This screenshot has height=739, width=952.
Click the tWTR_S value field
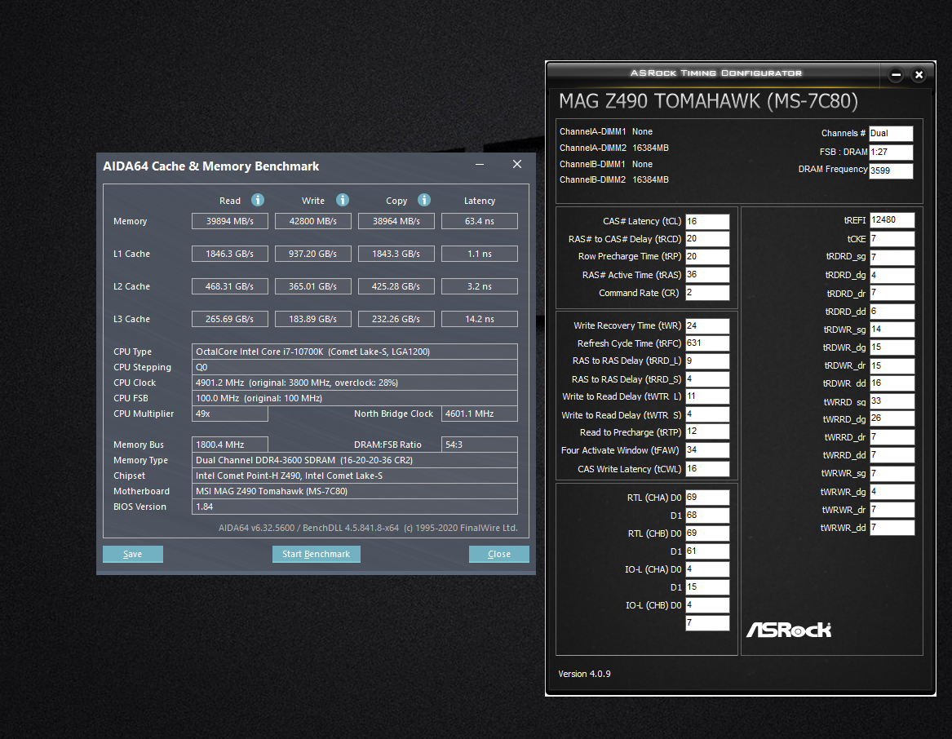[x=707, y=414]
